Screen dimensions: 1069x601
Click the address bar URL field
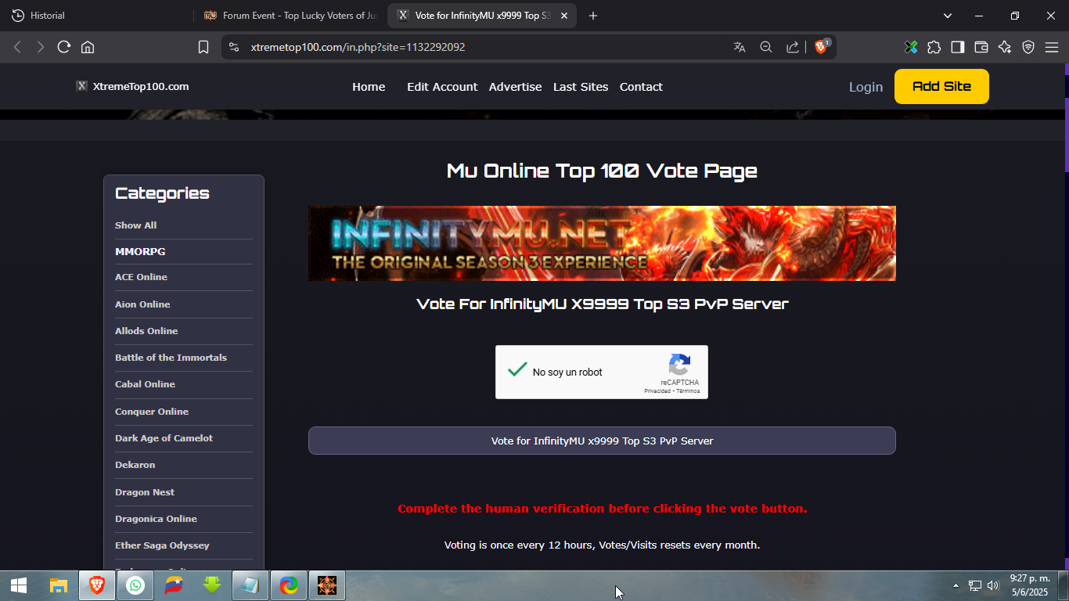coord(485,47)
